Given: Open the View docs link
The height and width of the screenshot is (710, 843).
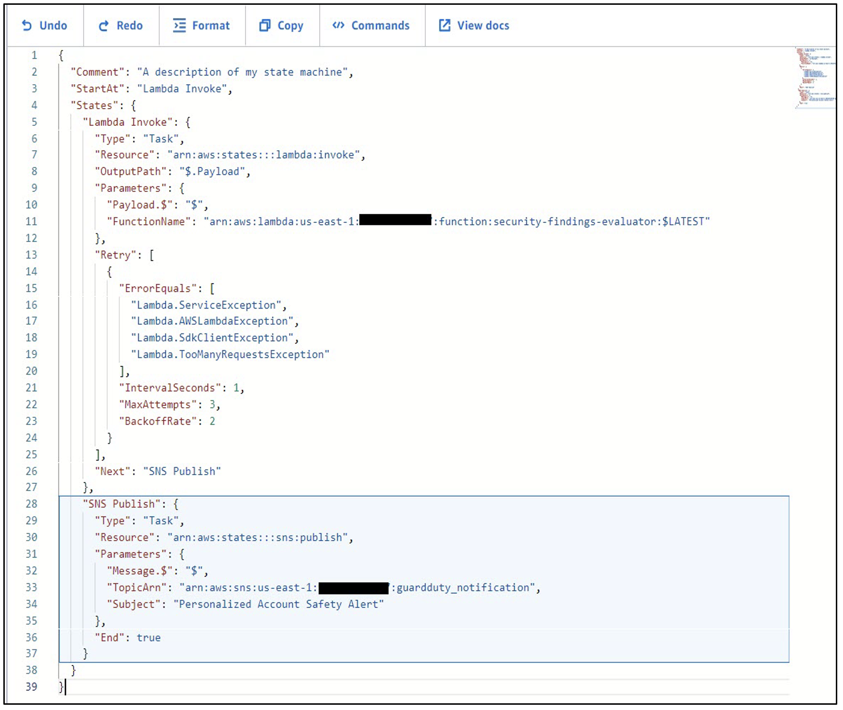Looking at the screenshot, I should point(474,26).
